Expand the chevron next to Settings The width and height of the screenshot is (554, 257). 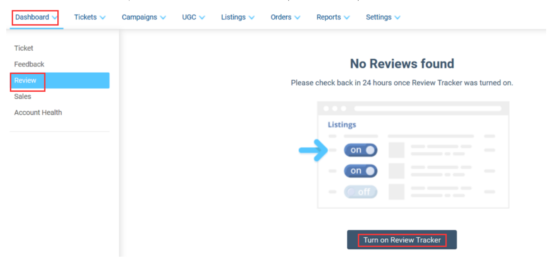397,18
